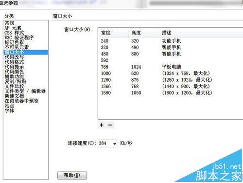Click the 宽度 column header
The image size is (243, 183).
[113, 33]
